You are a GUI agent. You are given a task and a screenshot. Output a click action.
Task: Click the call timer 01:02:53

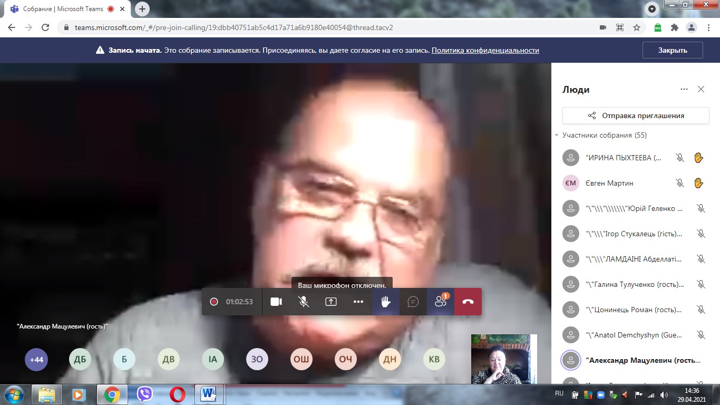pyautogui.click(x=239, y=302)
